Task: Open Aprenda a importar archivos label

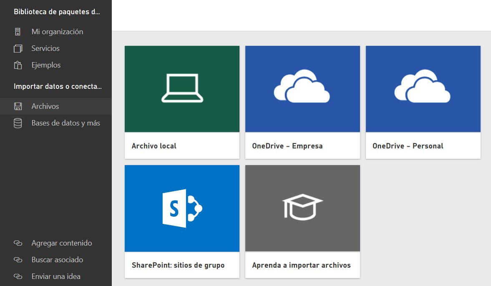Action: point(301,265)
